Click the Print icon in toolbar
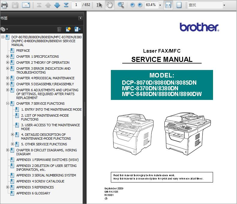Screen dimensions: 237x204 click(4, 5)
